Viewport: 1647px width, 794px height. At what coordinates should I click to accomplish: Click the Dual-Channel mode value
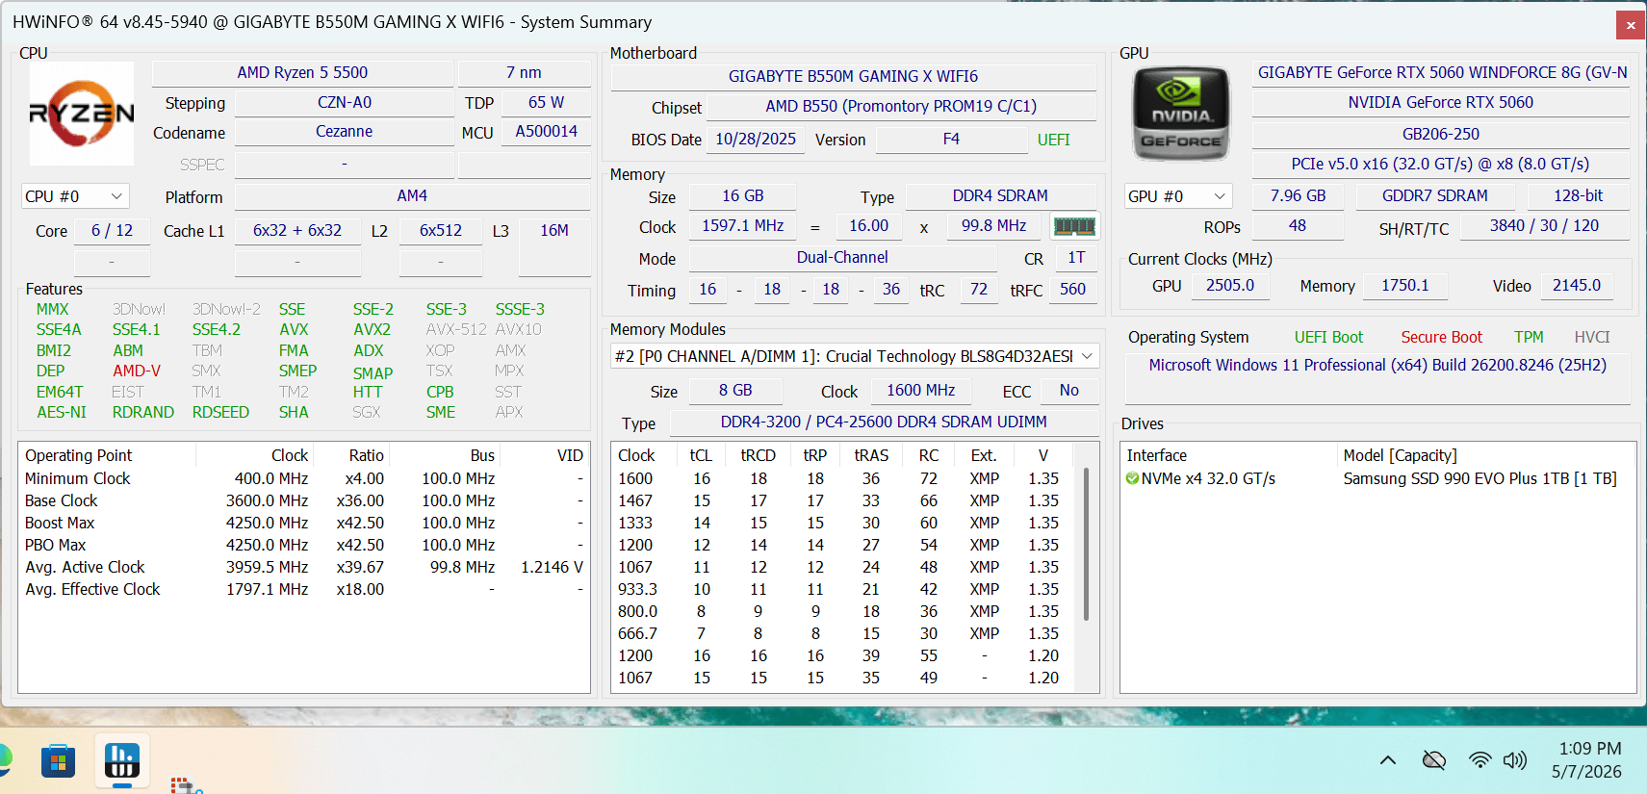(x=842, y=257)
